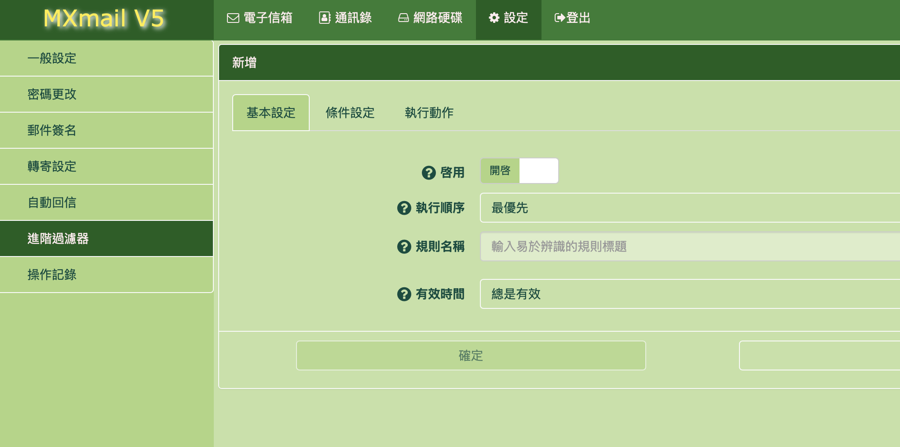The height and width of the screenshot is (447, 900).
Task: Switch to the 條件設定 tab
Action: (x=350, y=113)
